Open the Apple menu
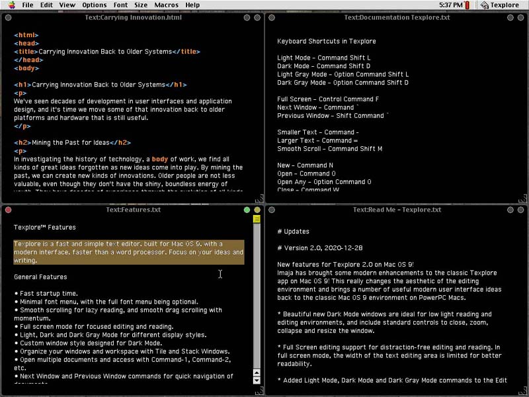 point(12,5)
